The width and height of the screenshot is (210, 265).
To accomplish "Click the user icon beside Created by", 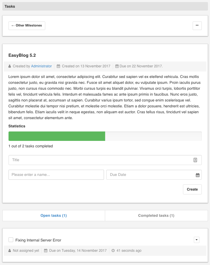I will [10, 66].
